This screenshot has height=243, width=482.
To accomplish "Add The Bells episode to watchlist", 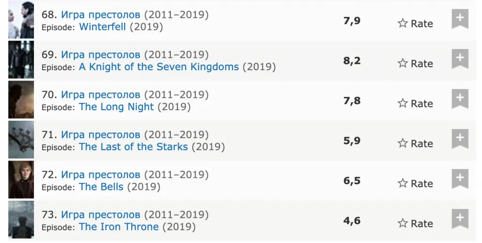I will (x=460, y=179).
